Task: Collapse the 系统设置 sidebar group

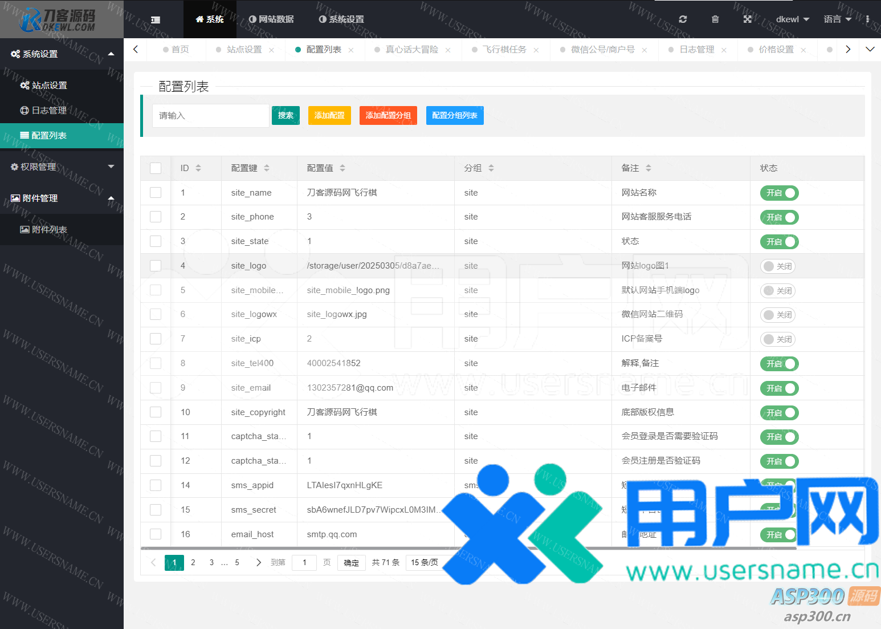Action: click(x=62, y=54)
